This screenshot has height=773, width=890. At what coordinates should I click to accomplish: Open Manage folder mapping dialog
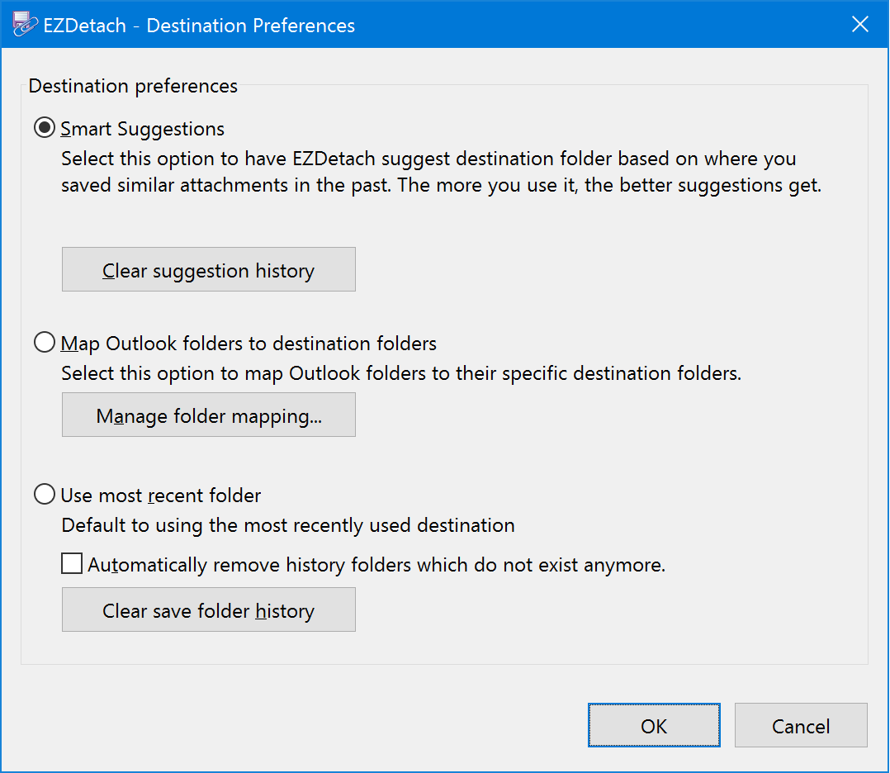coord(209,415)
